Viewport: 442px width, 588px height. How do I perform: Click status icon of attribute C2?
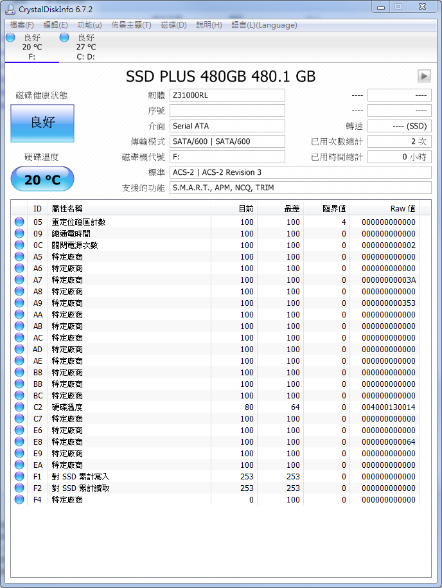click(x=19, y=407)
